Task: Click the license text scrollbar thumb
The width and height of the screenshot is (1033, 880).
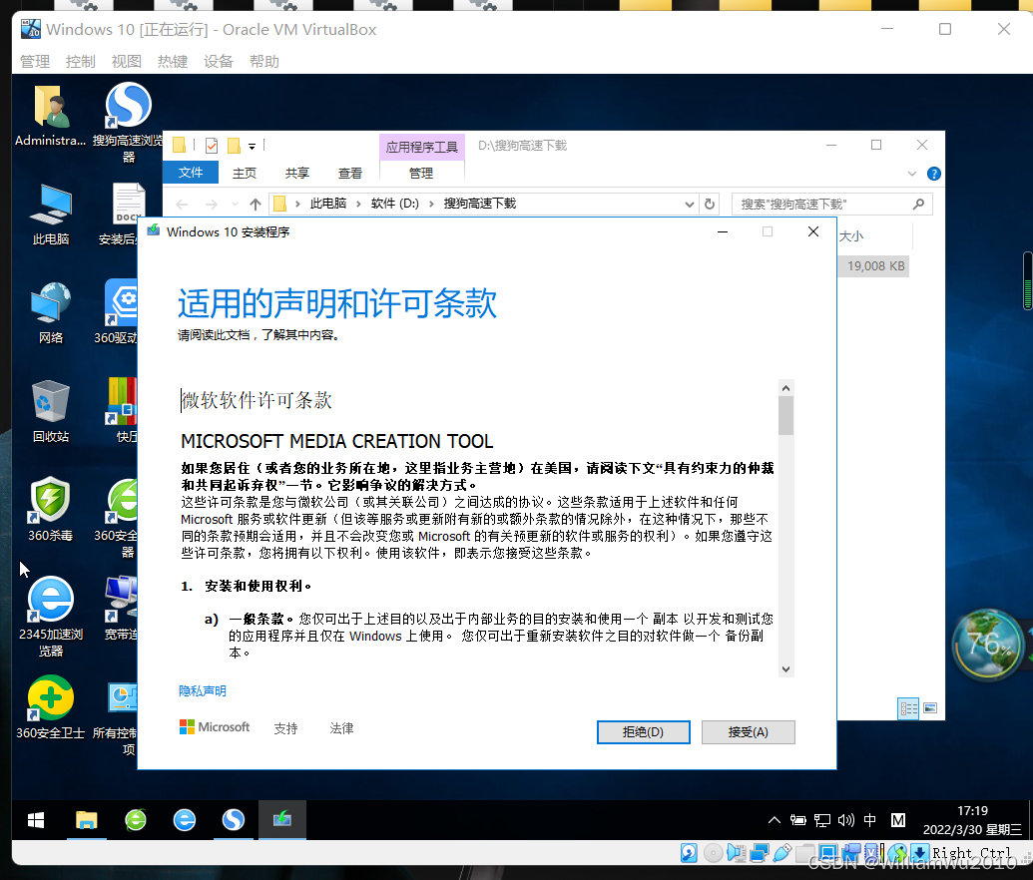Action: 785,416
